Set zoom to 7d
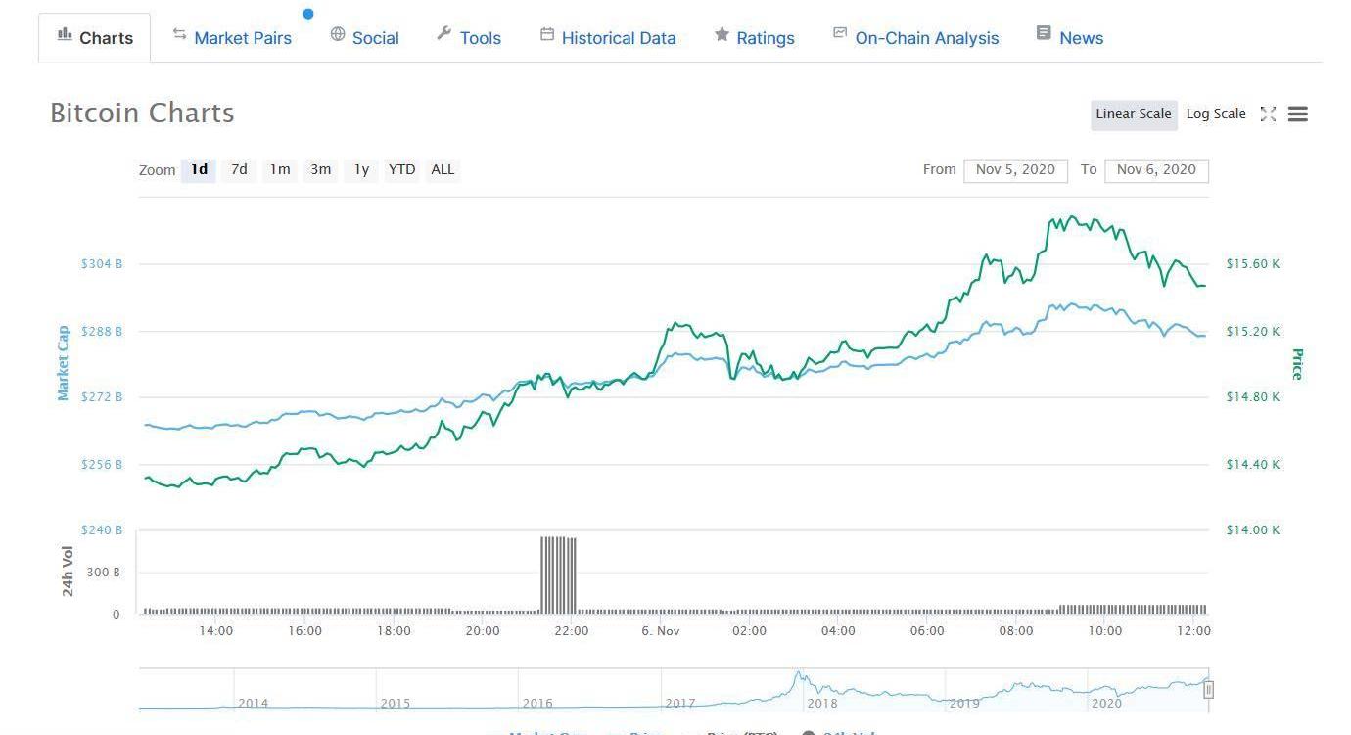The width and height of the screenshot is (1351, 735). tap(239, 170)
